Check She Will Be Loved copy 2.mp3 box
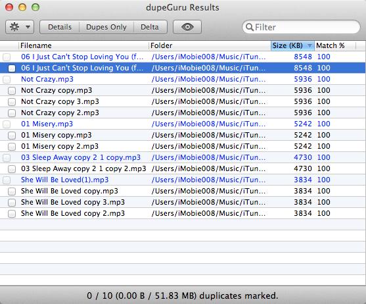The width and height of the screenshot is (366, 304). tap(11, 214)
